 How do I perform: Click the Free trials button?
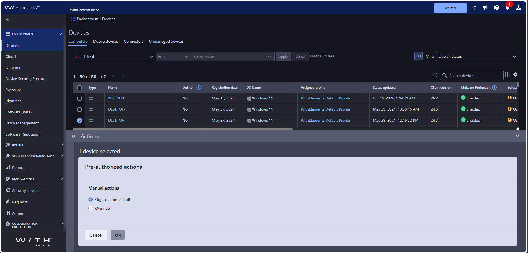pyautogui.click(x=450, y=8)
